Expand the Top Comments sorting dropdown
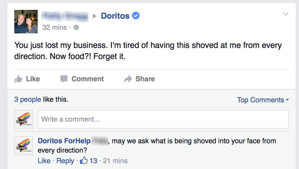299x169 pixels. 263,100
